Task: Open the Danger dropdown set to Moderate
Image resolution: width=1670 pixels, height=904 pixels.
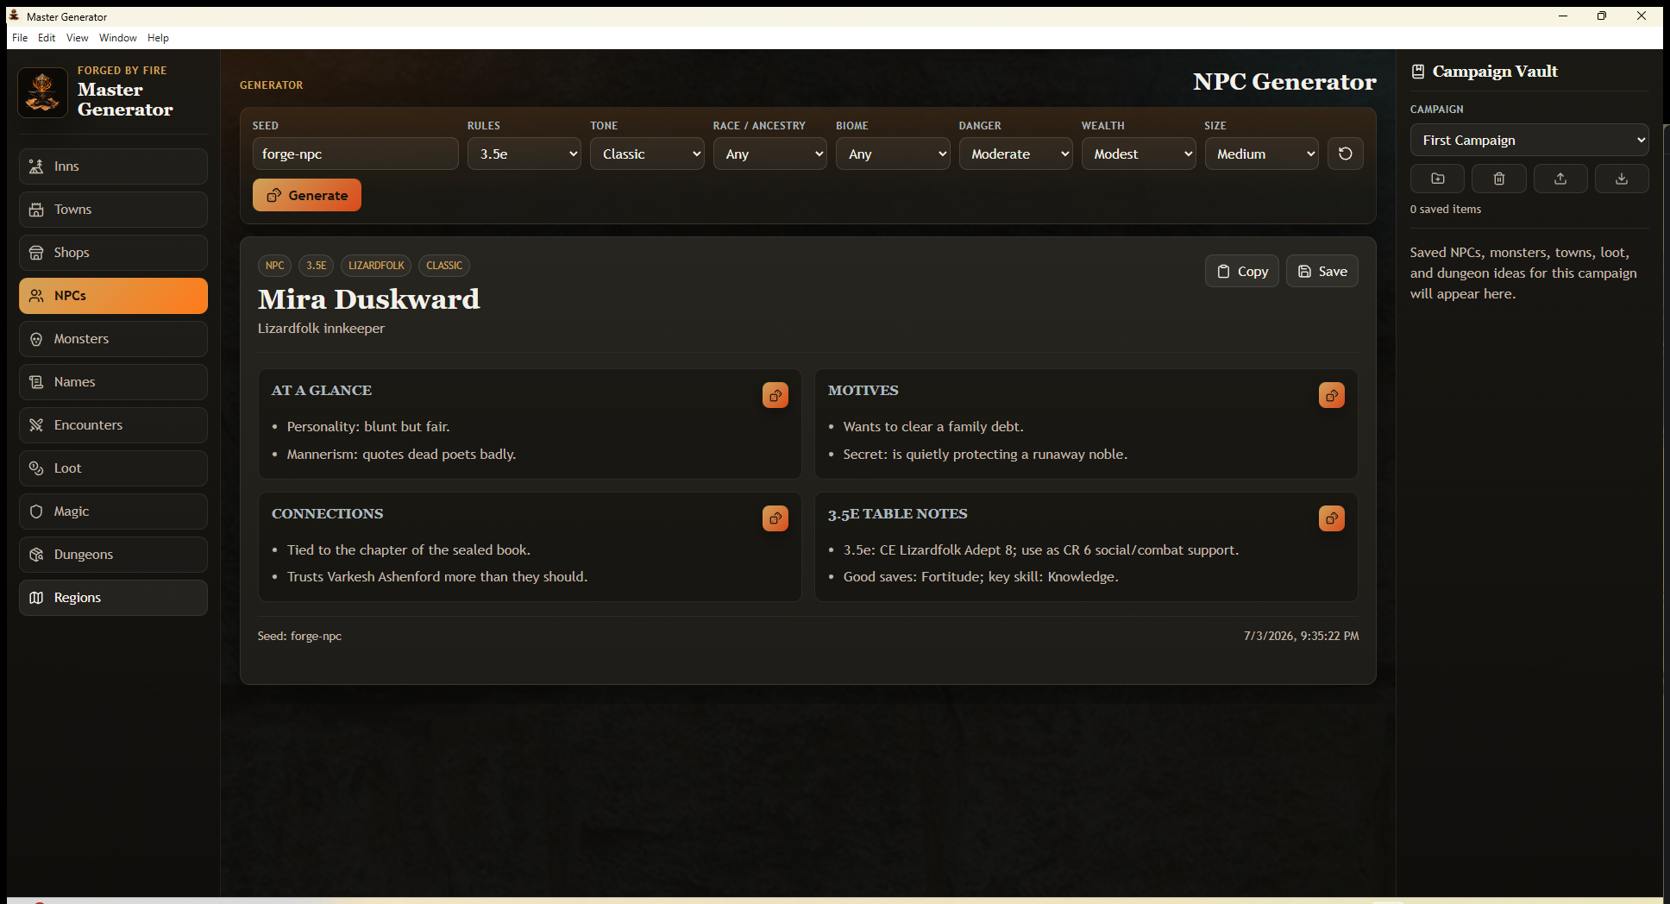Action: tap(1016, 154)
